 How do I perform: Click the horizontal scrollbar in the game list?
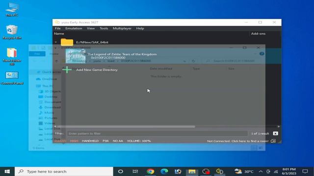(x=126, y=127)
